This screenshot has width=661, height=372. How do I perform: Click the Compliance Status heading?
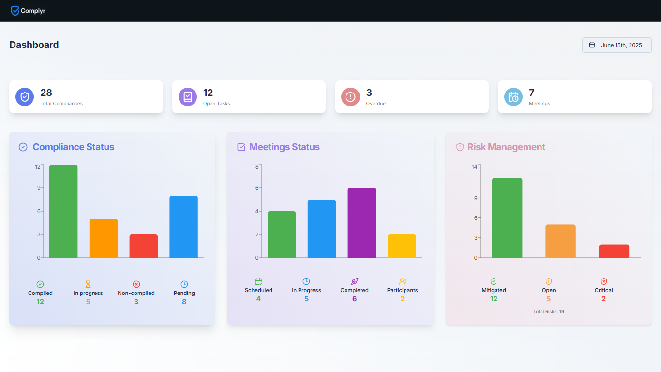pos(74,147)
